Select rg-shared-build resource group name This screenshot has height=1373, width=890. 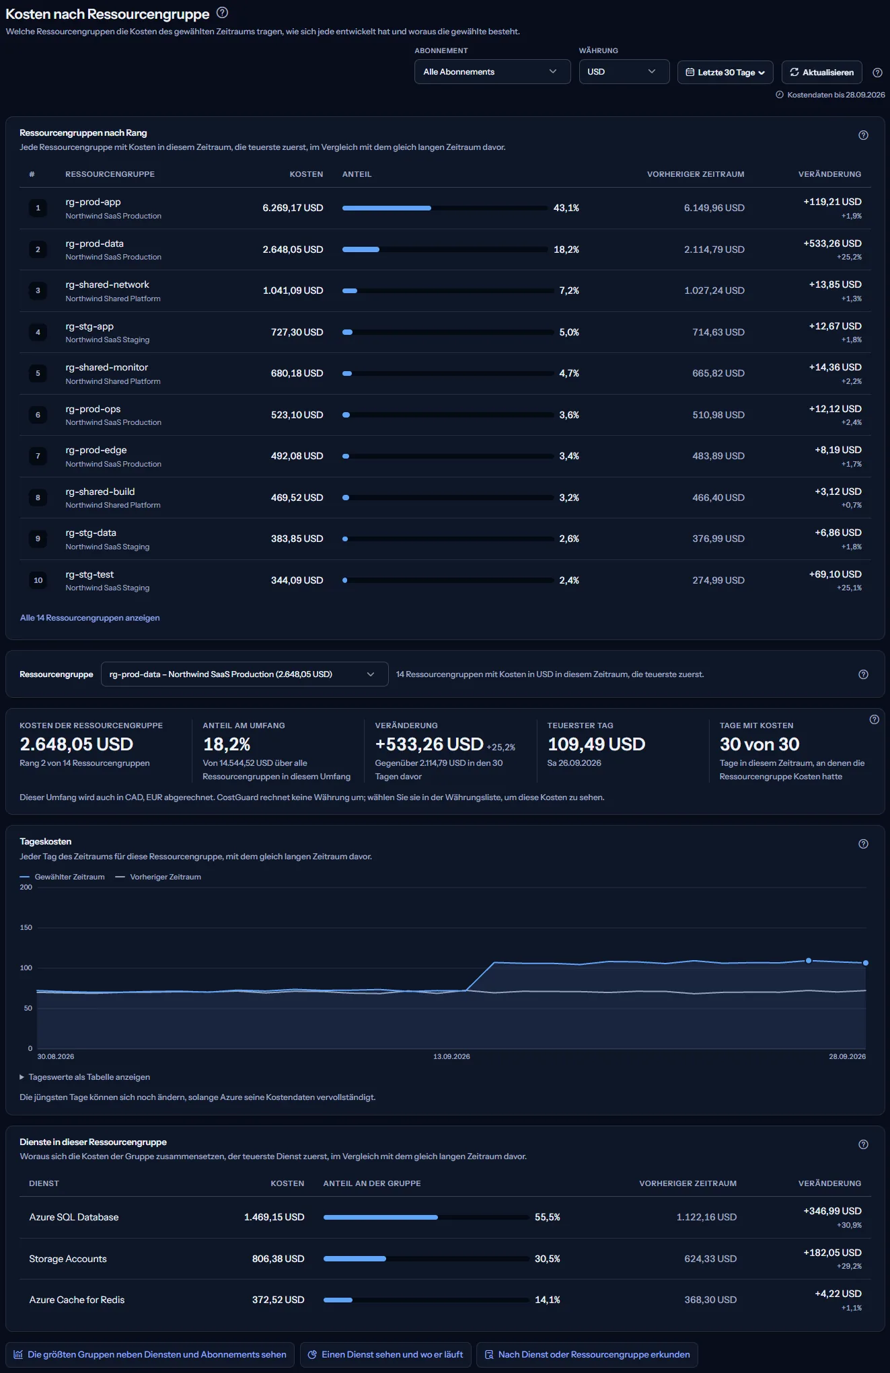100,492
